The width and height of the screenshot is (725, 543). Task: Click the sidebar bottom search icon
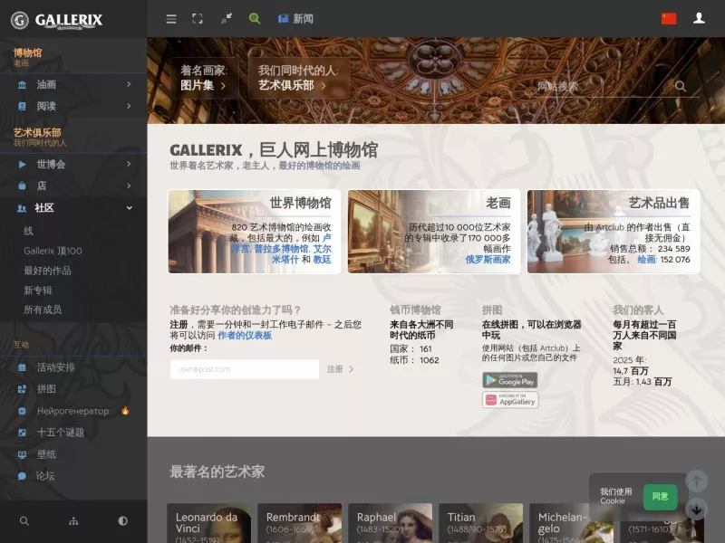tap(24, 521)
